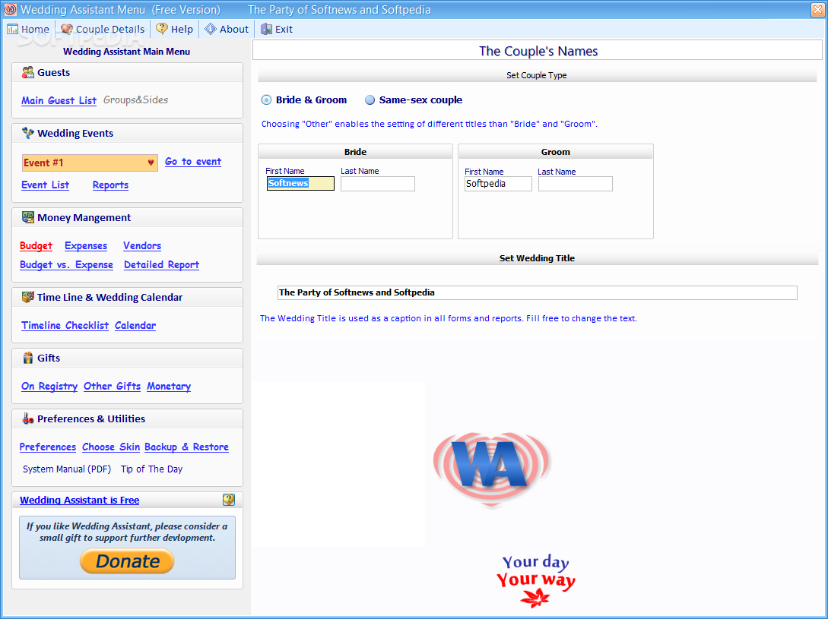Screen dimensions: 828x619
Task: Click the Wedding Assistant is Free link
Action: pos(79,500)
